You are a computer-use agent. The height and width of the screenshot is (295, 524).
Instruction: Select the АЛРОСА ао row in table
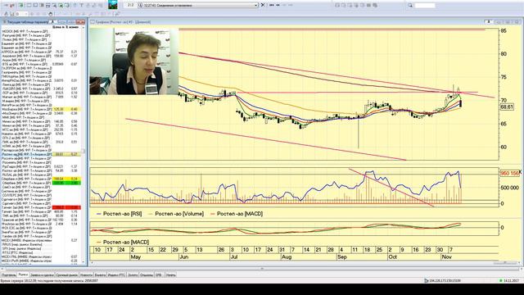pos(41,52)
